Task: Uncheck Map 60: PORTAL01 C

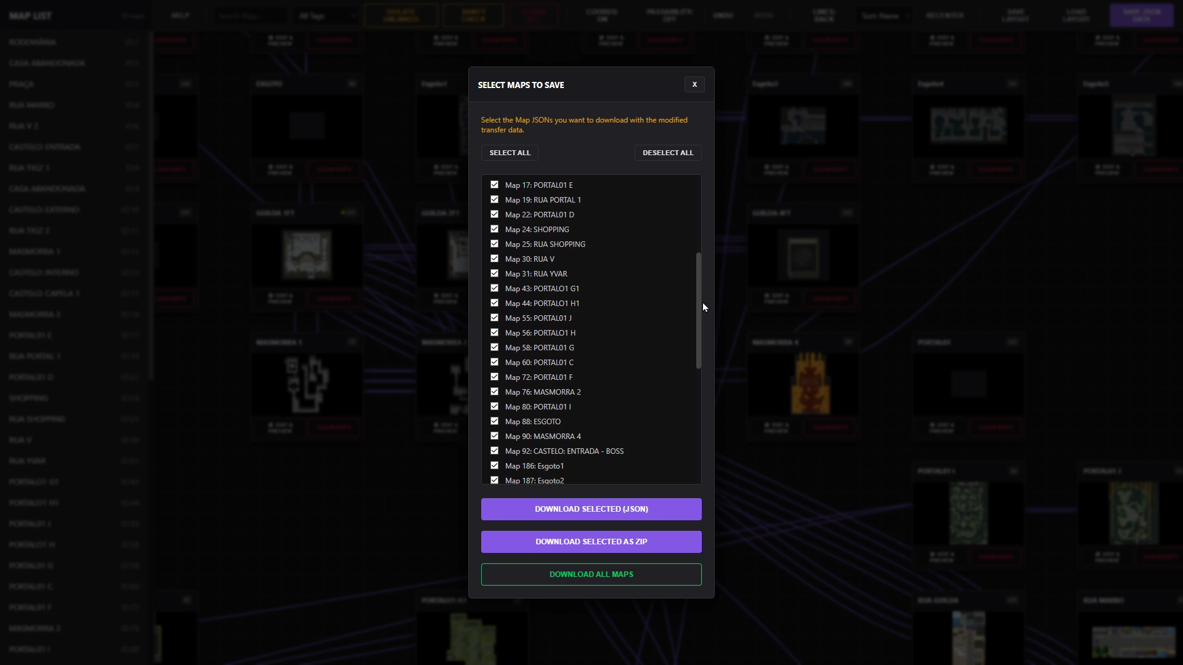Action: pos(494,362)
